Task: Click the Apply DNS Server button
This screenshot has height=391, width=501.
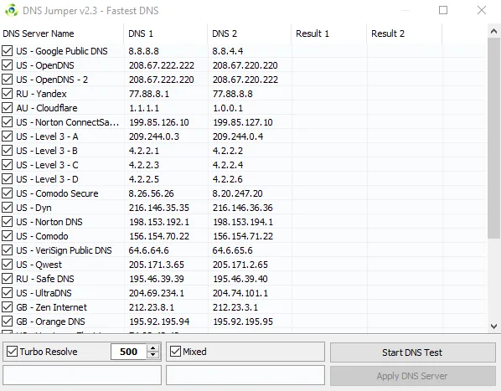Action: tap(412, 376)
